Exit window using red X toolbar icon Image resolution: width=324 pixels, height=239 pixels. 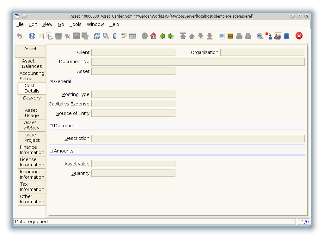299,36
